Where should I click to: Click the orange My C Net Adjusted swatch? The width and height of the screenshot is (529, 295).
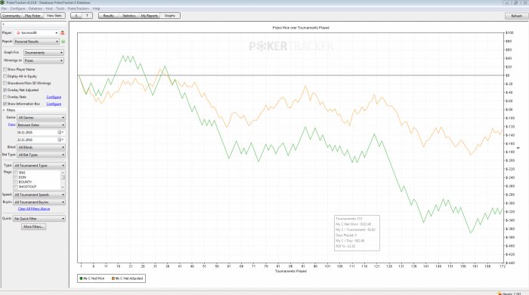pyautogui.click(x=113, y=278)
